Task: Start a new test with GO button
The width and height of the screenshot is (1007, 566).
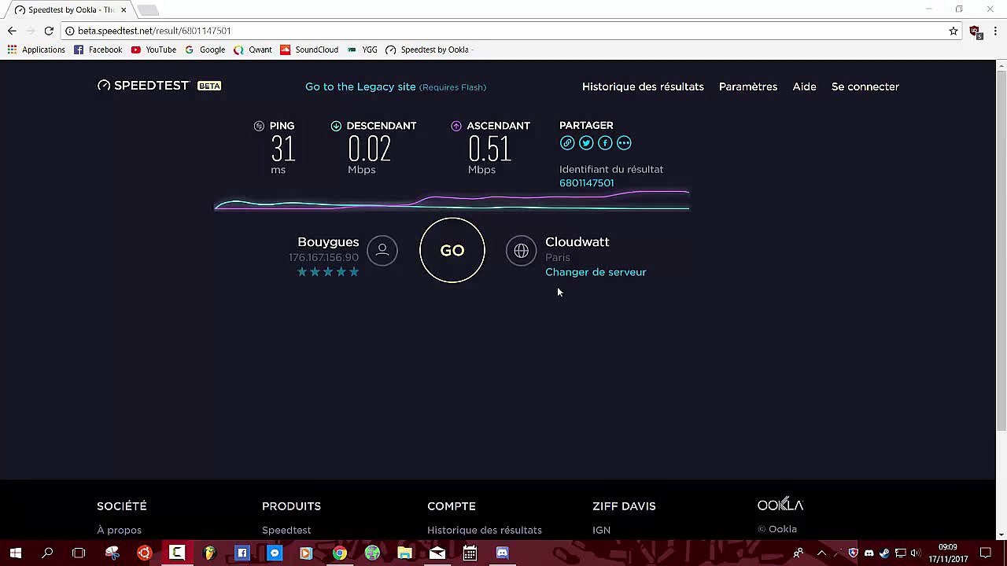Action: [x=452, y=251]
